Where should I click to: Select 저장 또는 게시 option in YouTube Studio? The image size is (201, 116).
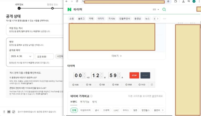coord(35,30)
